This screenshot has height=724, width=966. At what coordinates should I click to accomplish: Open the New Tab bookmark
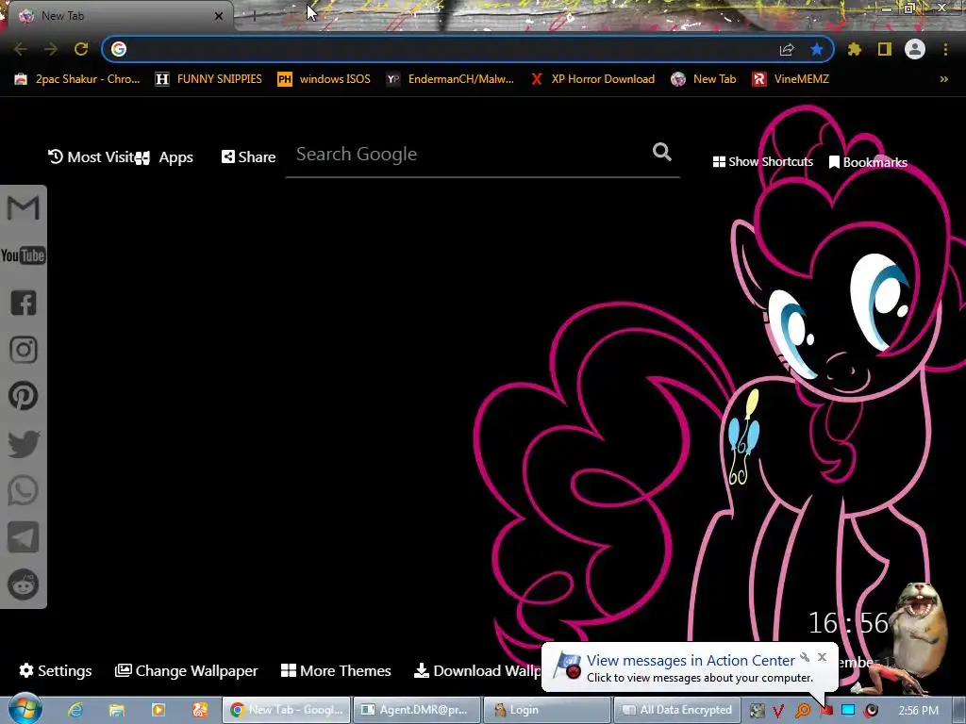pos(704,79)
